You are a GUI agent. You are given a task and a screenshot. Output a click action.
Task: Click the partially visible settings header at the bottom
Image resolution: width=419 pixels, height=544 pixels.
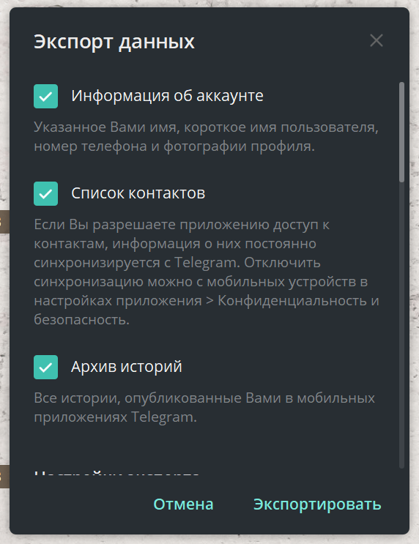[116, 472]
